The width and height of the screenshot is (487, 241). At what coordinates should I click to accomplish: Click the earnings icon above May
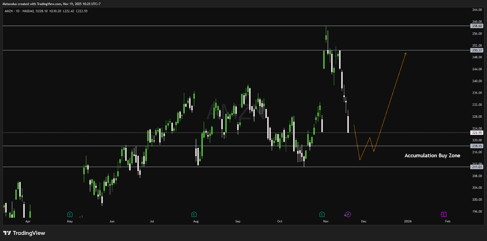point(70,214)
